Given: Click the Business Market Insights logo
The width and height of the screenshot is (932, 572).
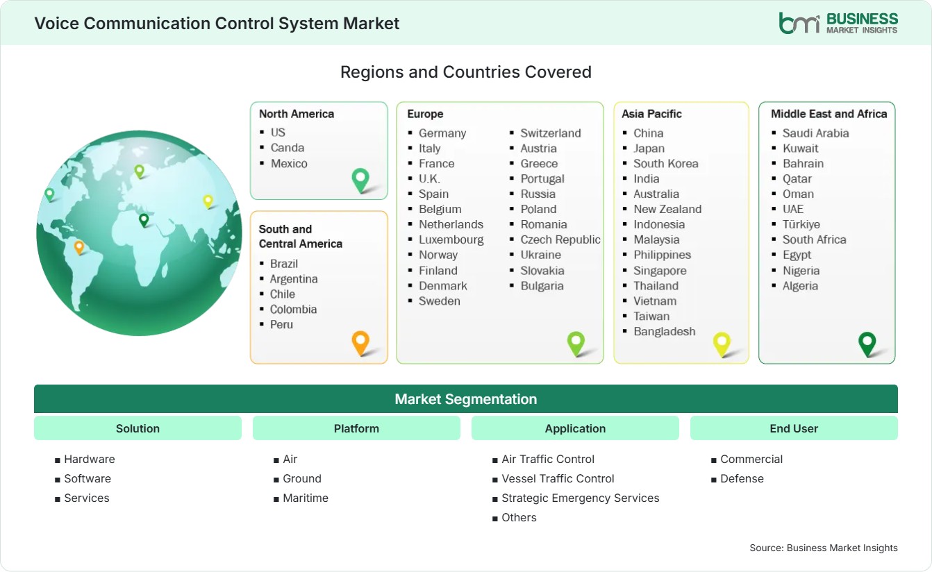Looking at the screenshot, I should tap(838, 23).
